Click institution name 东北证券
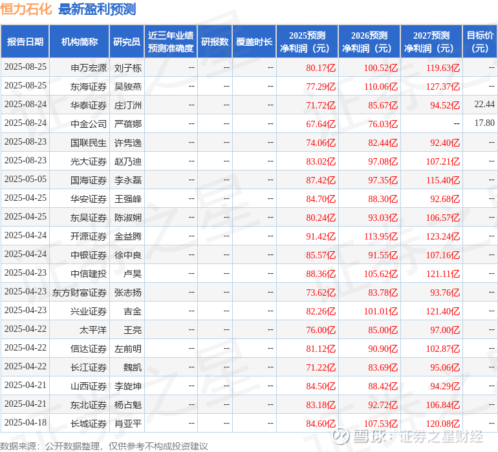498x452 pixels. [x=89, y=405]
